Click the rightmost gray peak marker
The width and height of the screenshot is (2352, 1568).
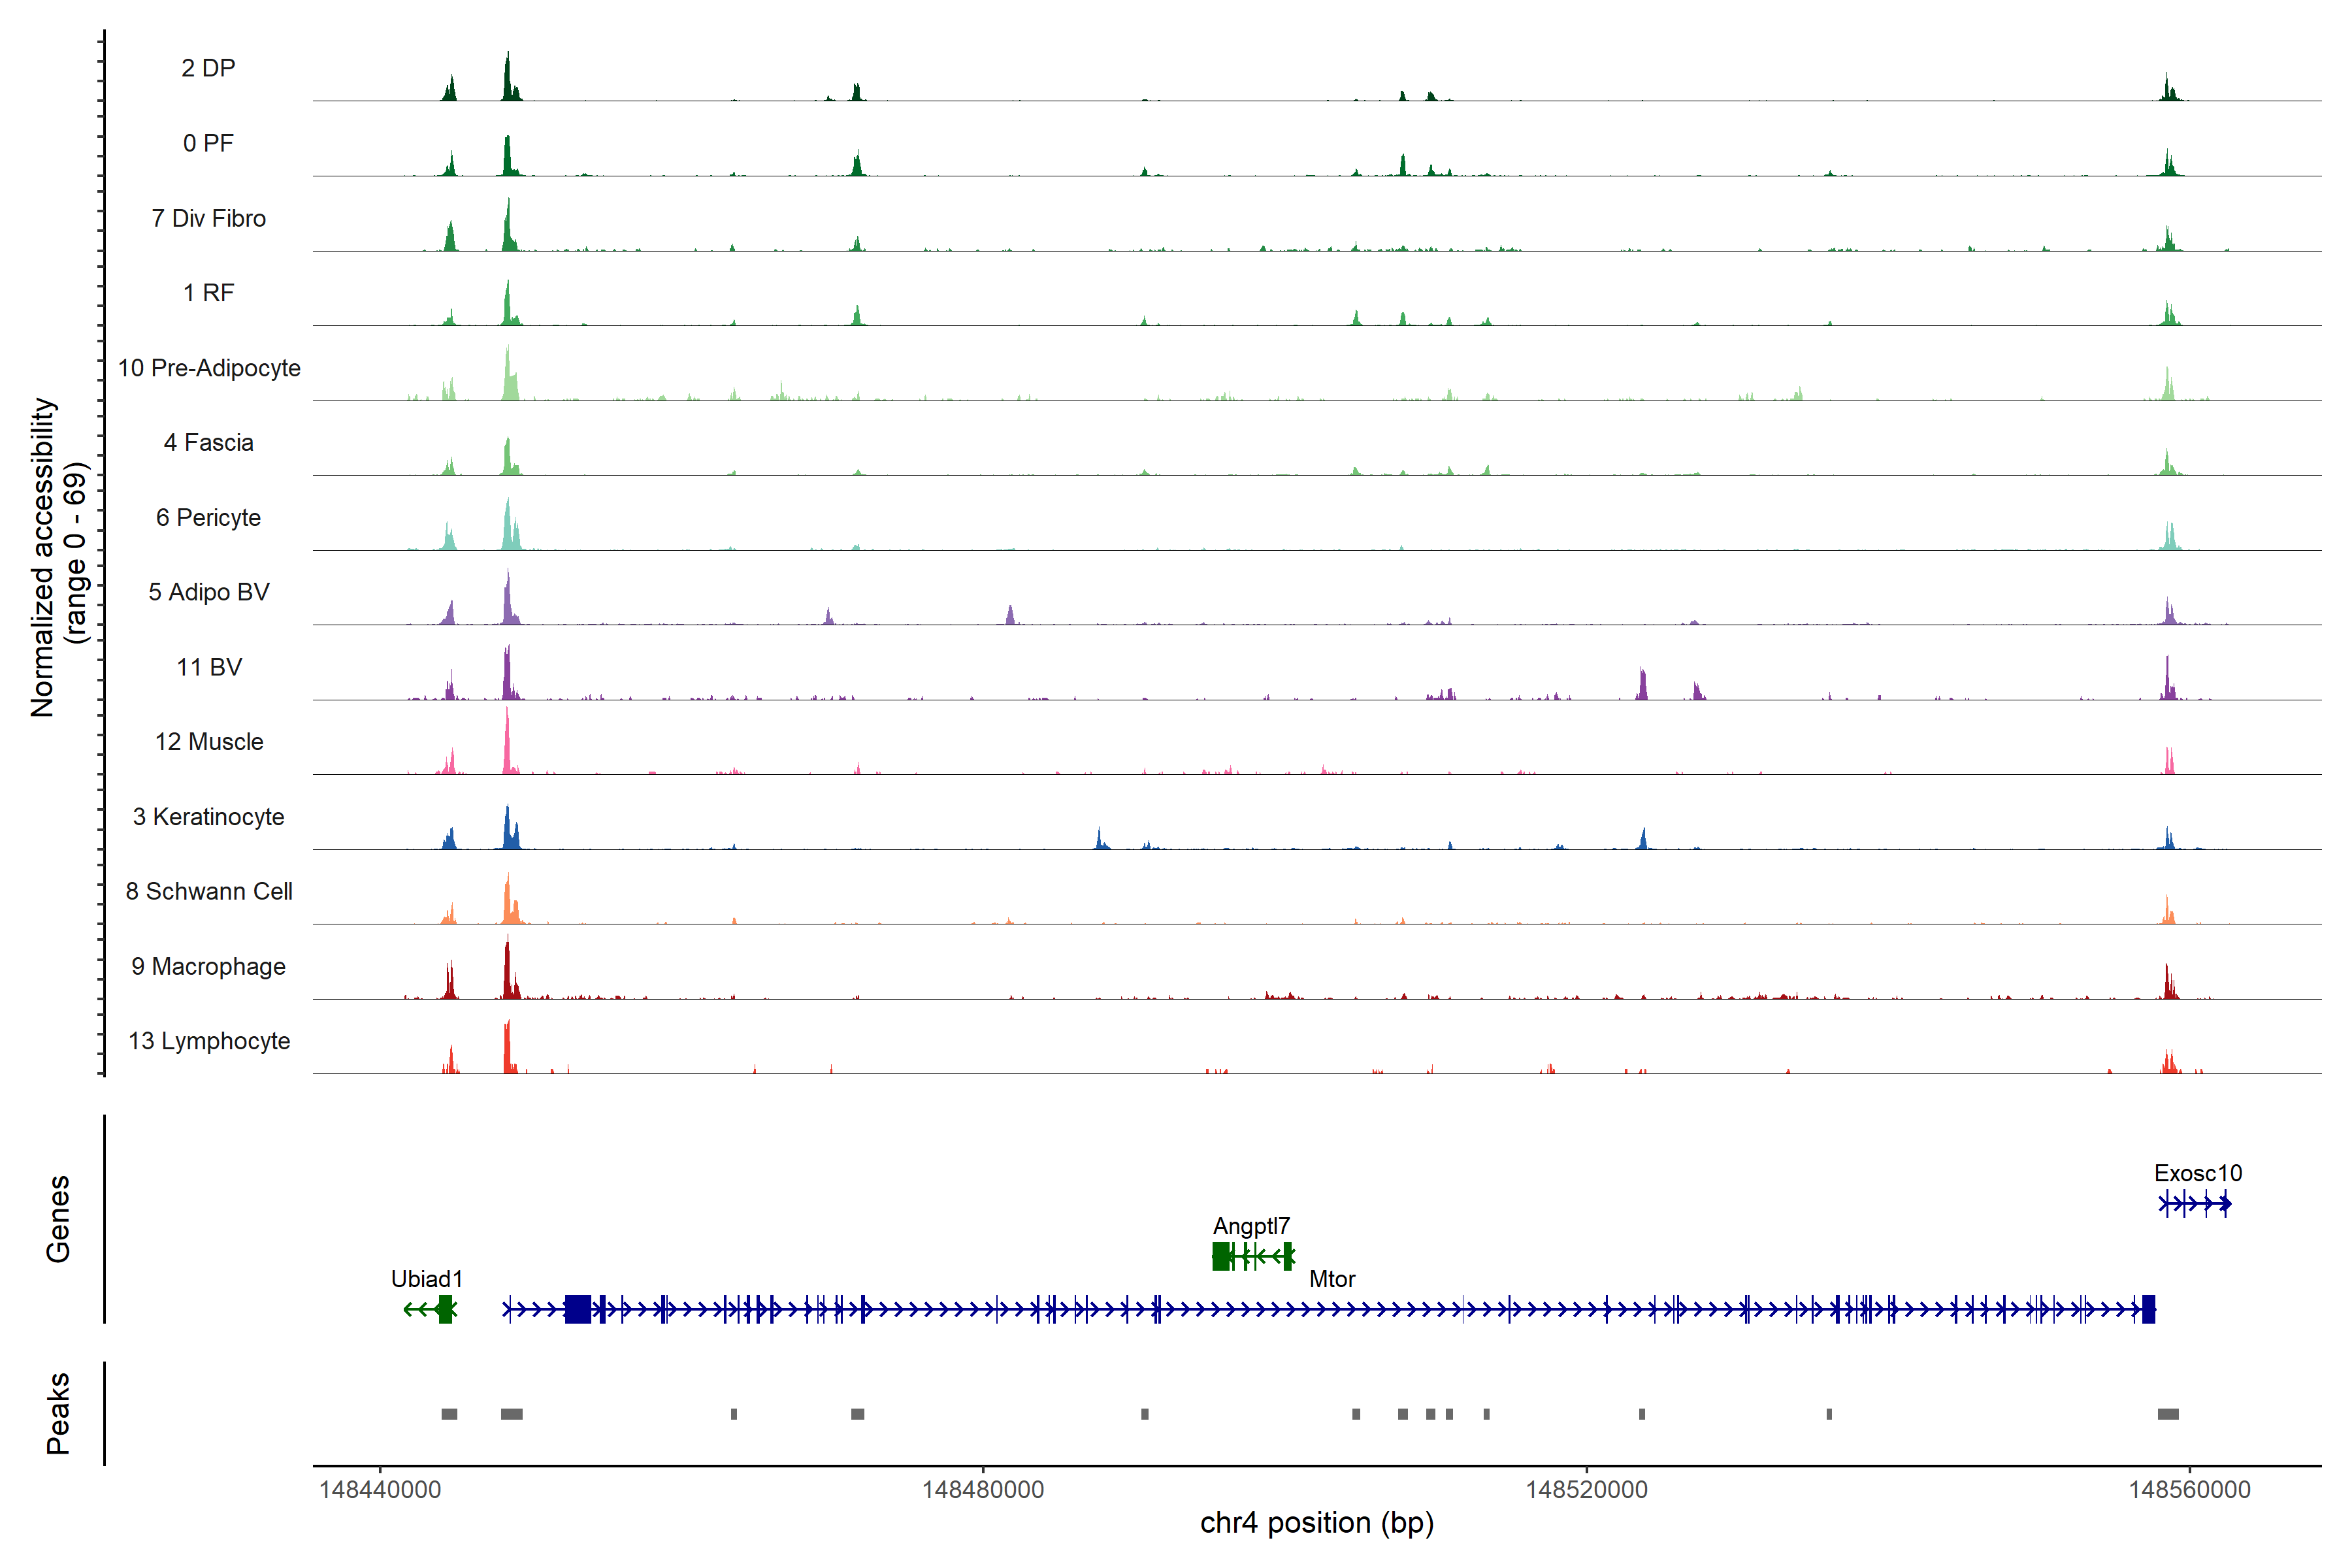pyautogui.click(x=2168, y=1414)
